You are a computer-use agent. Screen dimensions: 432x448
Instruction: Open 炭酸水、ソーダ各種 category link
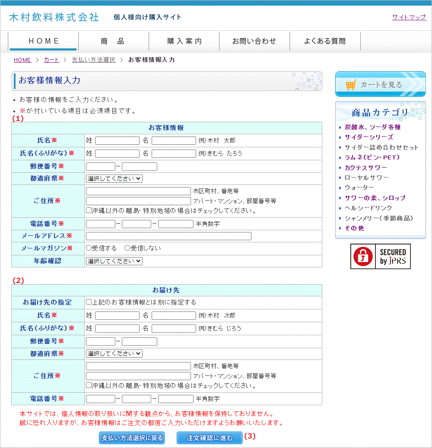[372, 127]
